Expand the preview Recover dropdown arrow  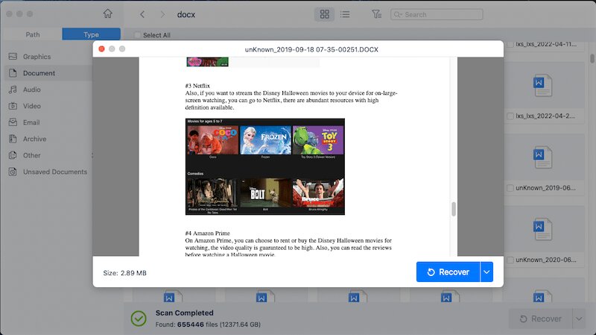pos(487,272)
